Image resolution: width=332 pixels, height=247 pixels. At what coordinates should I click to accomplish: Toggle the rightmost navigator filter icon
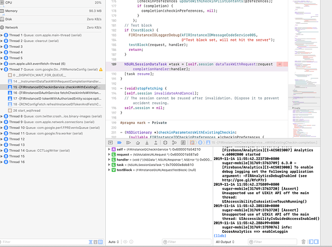click(101, 242)
